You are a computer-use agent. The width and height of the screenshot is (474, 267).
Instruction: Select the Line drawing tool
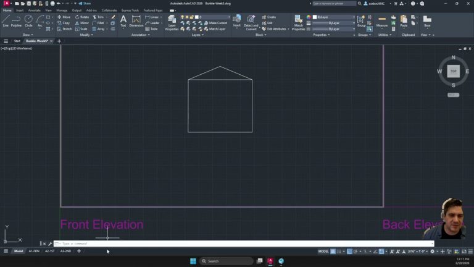6,21
